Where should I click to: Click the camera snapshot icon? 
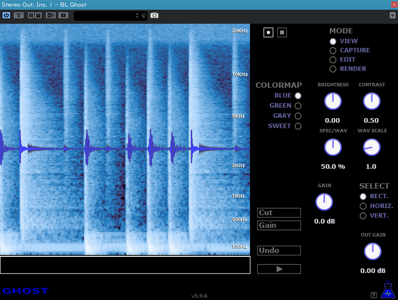point(154,15)
